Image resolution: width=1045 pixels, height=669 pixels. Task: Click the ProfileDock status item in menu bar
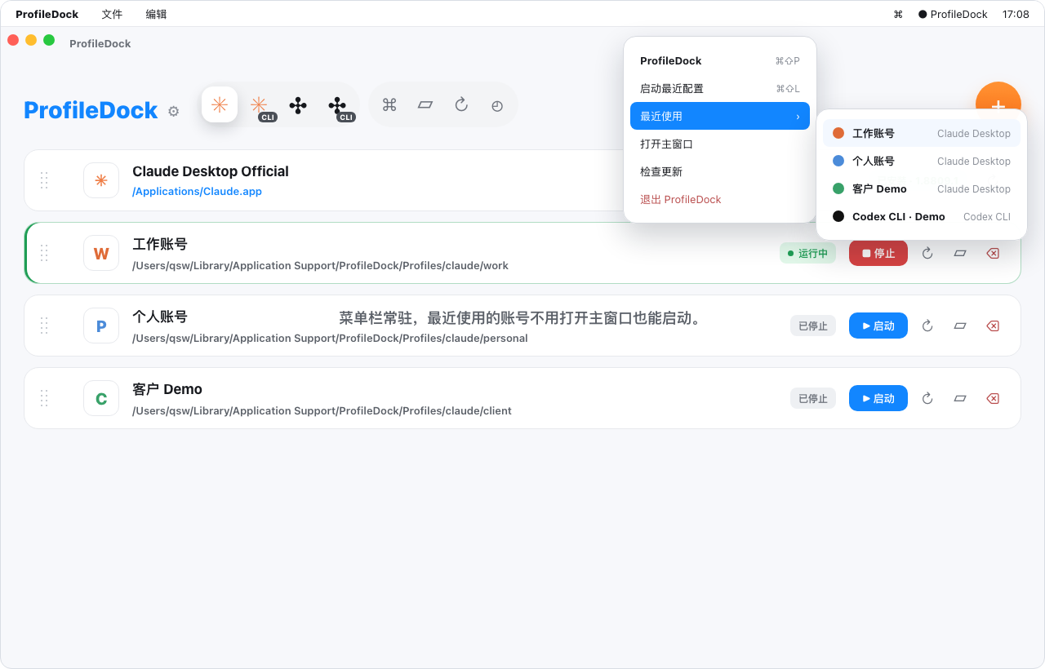tap(953, 14)
